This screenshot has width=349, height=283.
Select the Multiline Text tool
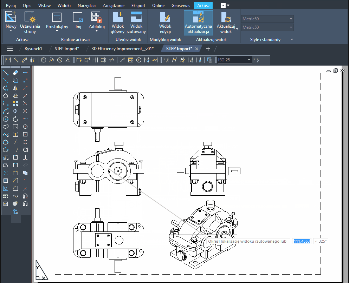click(x=6, y=204)
